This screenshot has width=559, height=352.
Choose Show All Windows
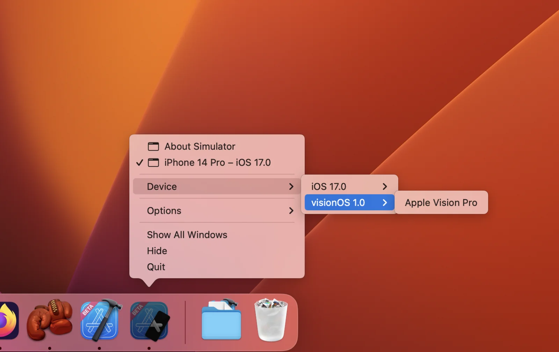tap(217, 235)
